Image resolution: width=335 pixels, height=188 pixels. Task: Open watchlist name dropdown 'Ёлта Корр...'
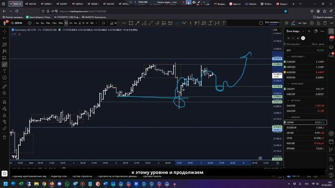[295, 31]
